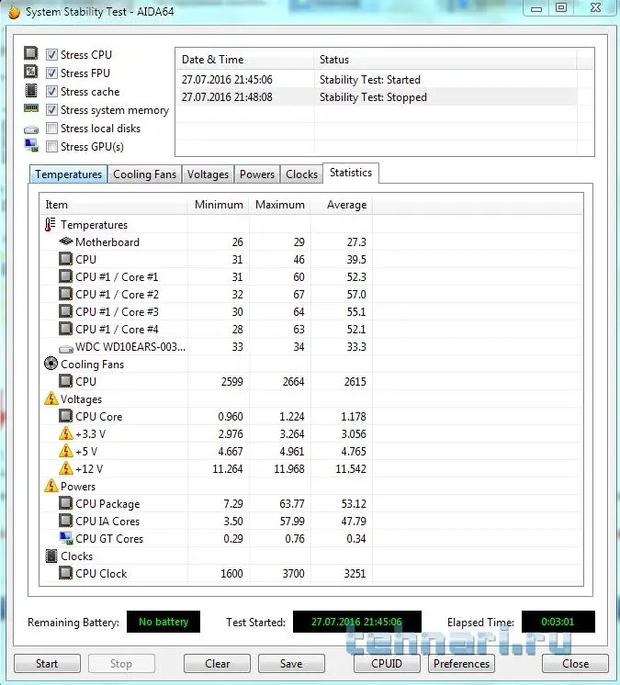Open the Clocks tab
620x685 pixels.
[x=301, y=174]
